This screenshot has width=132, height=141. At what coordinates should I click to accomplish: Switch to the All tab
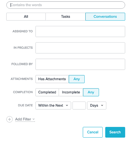26,17
